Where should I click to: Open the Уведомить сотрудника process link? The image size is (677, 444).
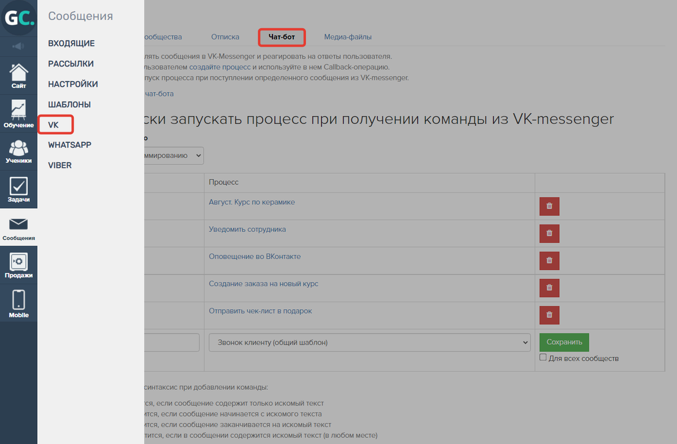(x=247, y=230)
